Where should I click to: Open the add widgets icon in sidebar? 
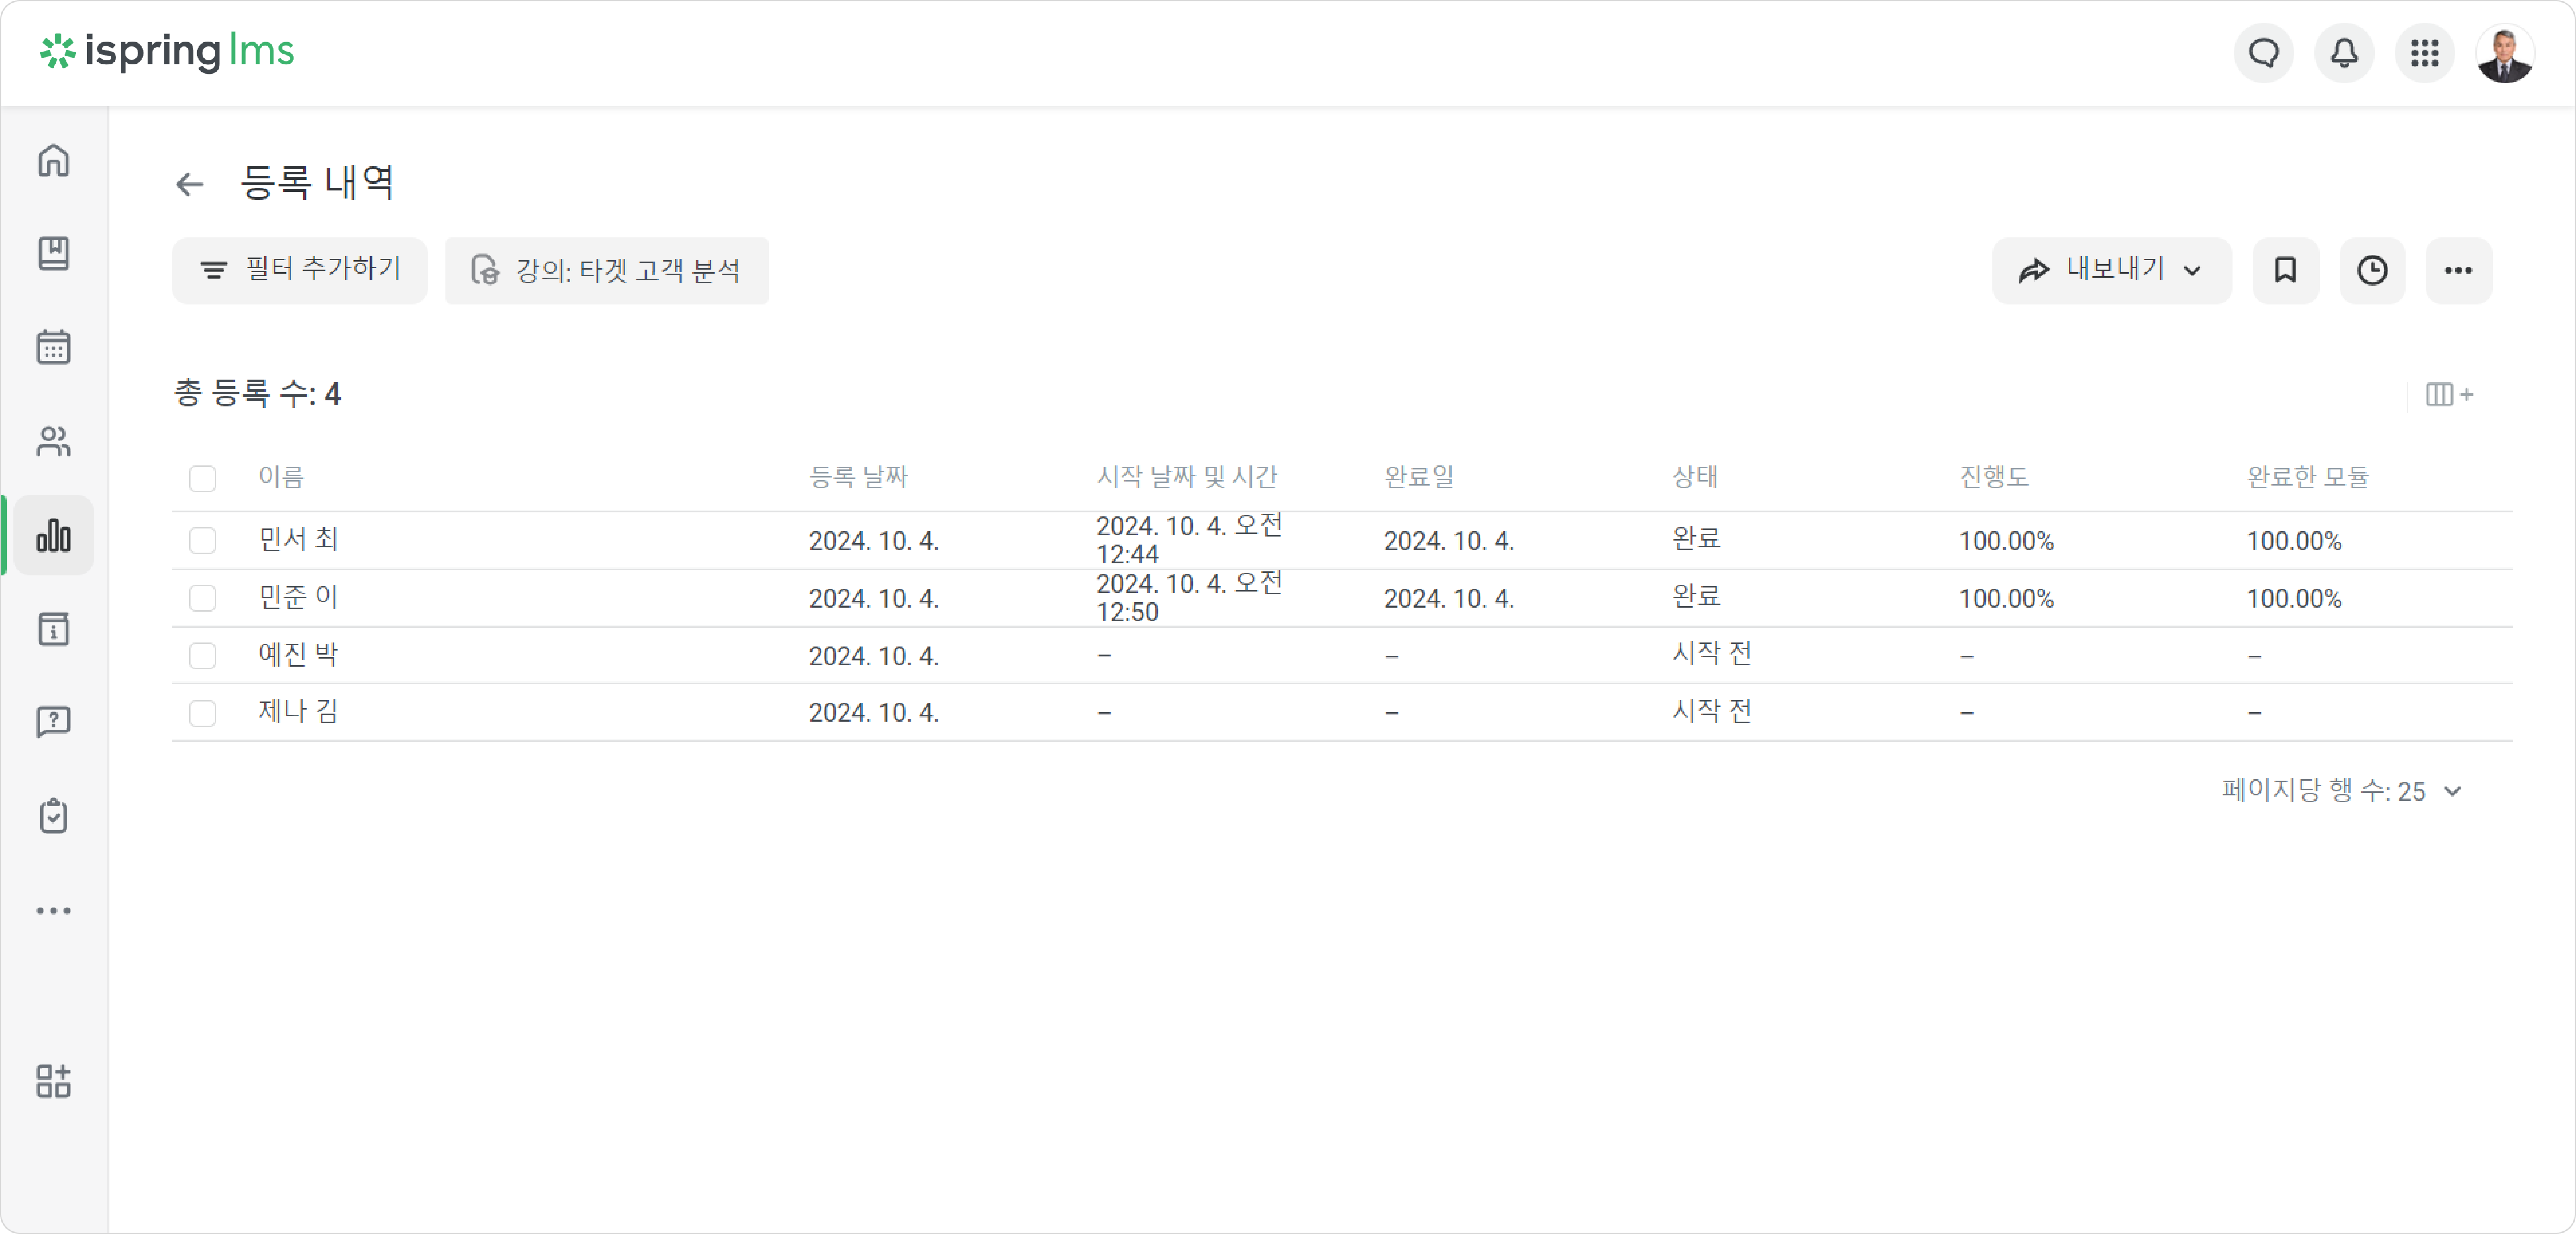pyautogui.click(x=54, y=1081)
